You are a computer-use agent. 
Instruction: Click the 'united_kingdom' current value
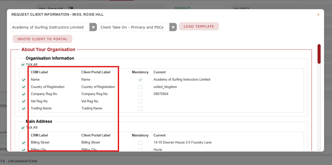click(165, 87)
